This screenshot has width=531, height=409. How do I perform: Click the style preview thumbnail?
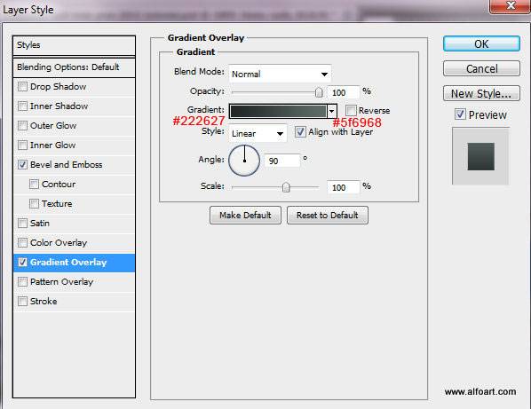(480, 156)
